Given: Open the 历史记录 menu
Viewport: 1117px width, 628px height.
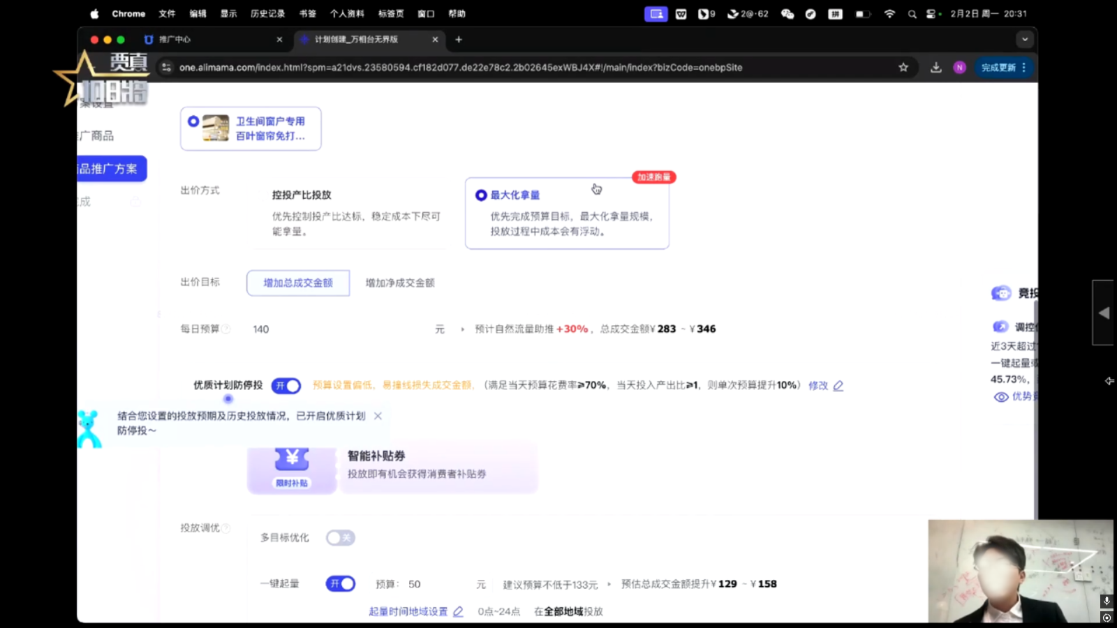Looking at the screenshot, I should [x=267, y=14].
